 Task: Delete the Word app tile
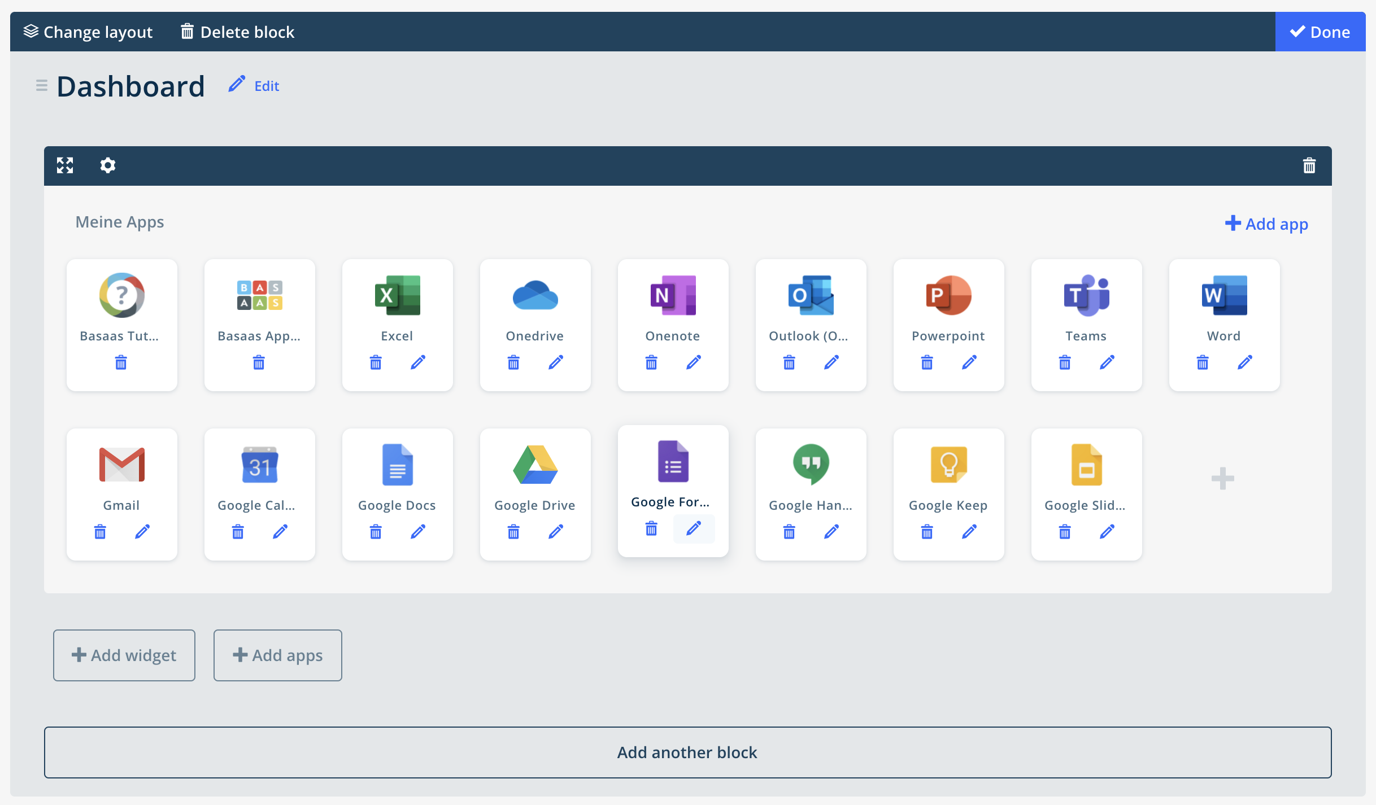pyautogui.click(x=1203, y=362)
